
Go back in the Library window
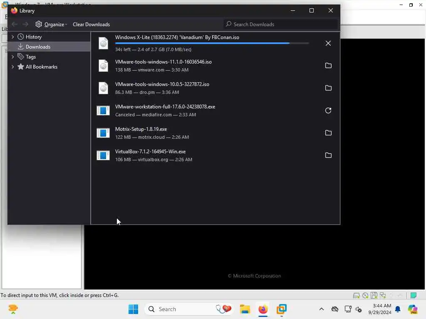point(15,25)
